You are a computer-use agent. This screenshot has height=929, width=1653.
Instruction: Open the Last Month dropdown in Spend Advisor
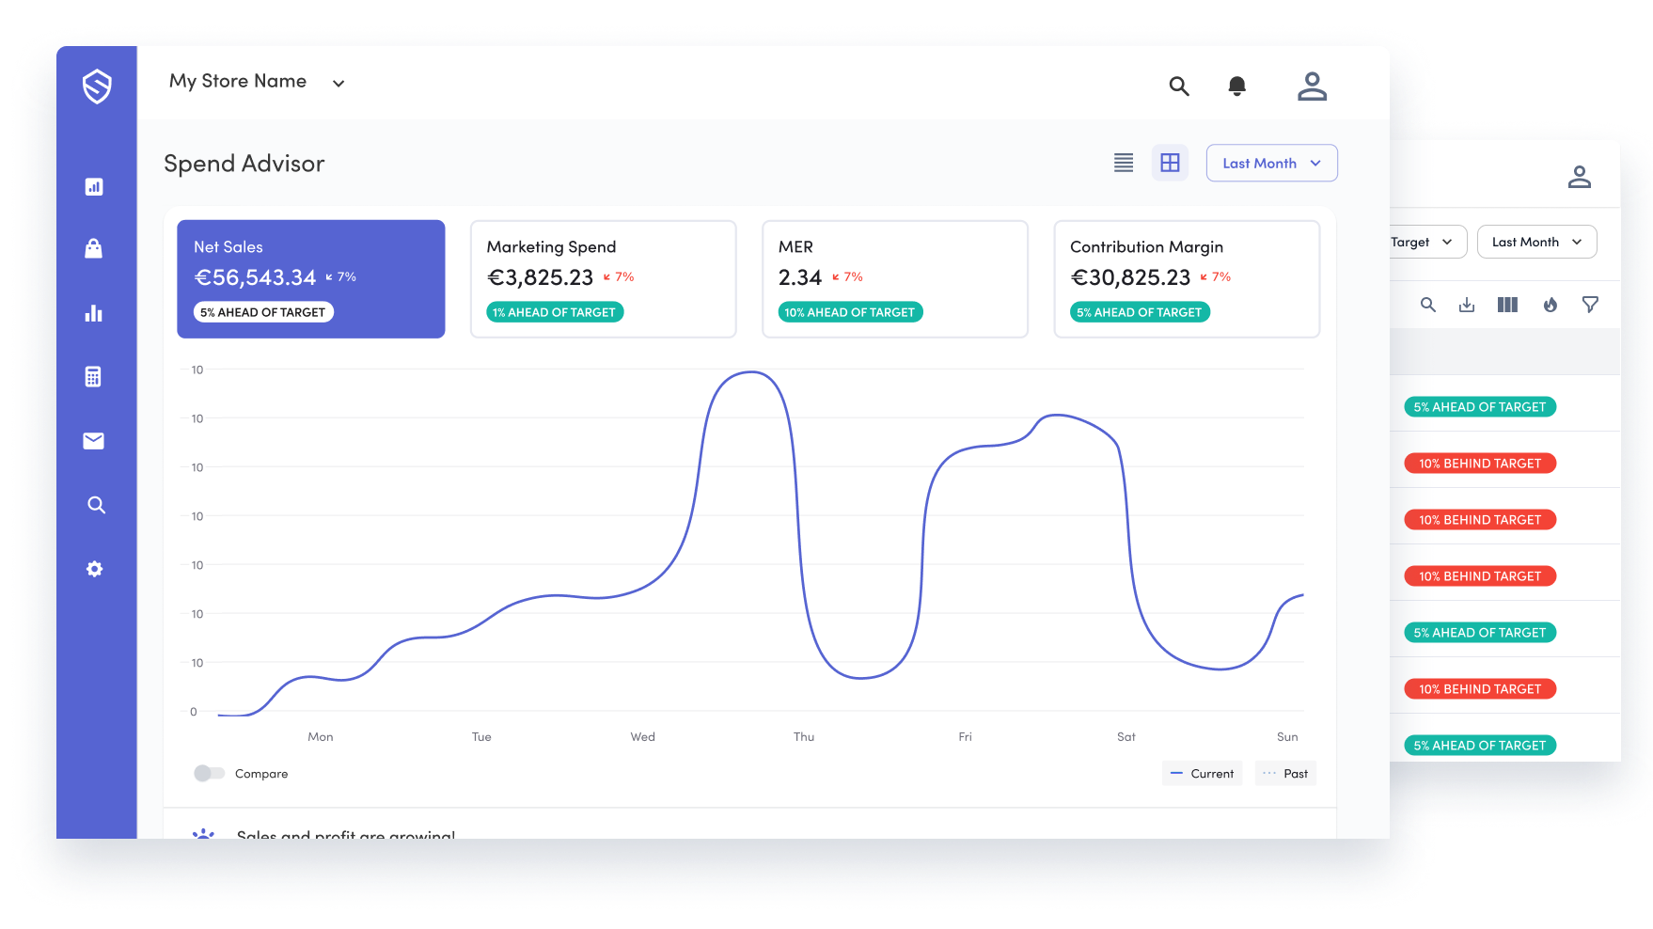[1271, 163]
